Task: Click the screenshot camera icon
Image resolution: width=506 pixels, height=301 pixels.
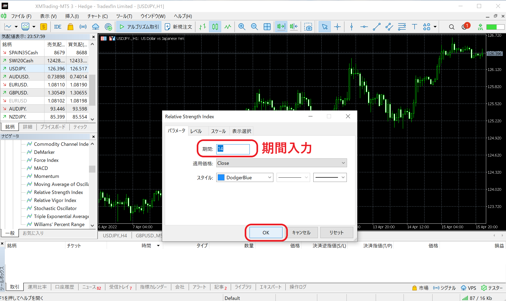Action: 308,27
